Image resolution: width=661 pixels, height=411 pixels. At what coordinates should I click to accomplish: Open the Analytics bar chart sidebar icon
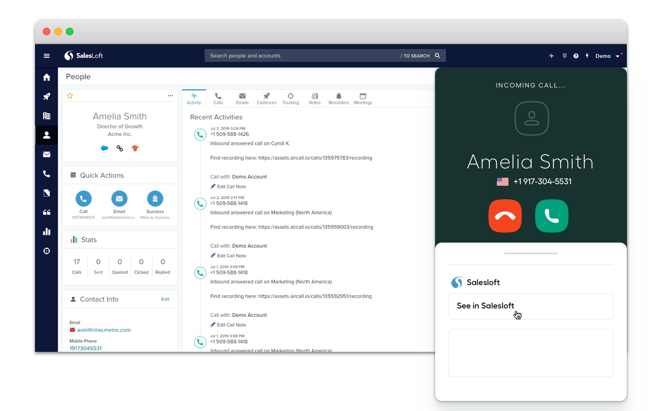pos(47,232)
